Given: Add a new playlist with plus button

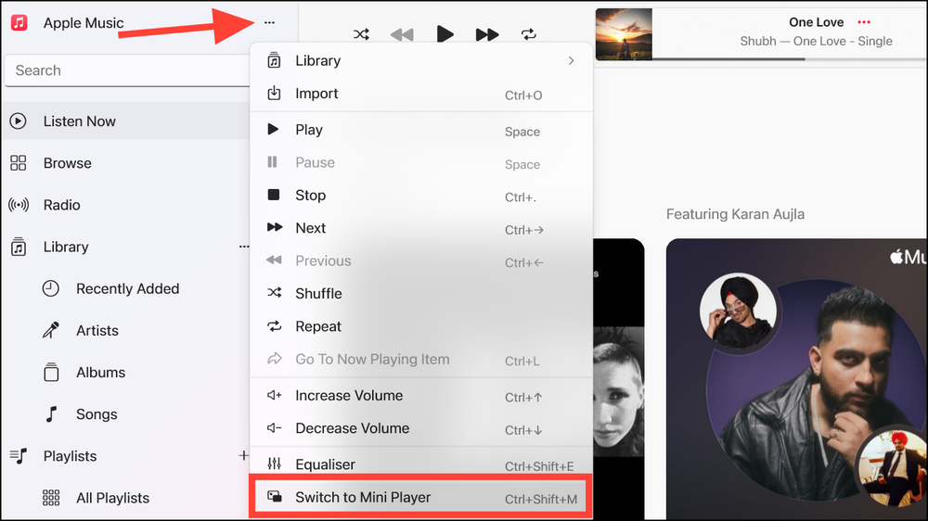Looking at the screenshot, I should click(243, 455).
